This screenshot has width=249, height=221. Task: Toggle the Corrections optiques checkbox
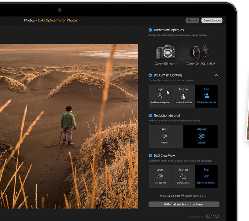click(150, 30)
